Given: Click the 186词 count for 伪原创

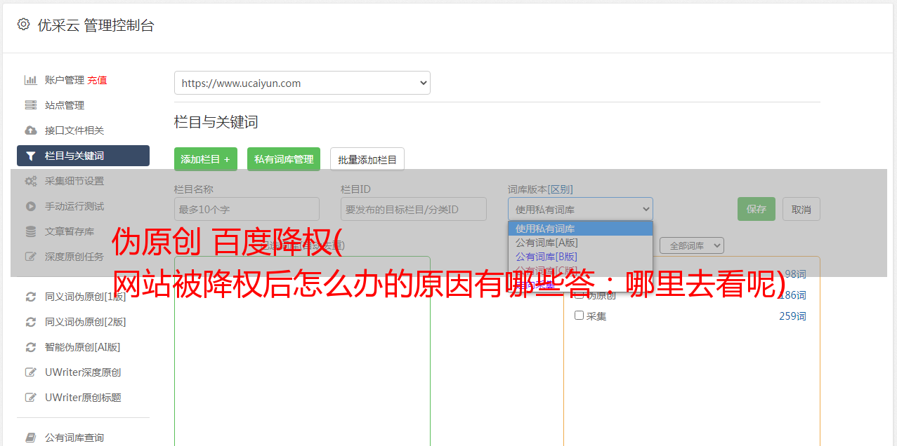Looking at the screenshot, I should coord(792,295).
